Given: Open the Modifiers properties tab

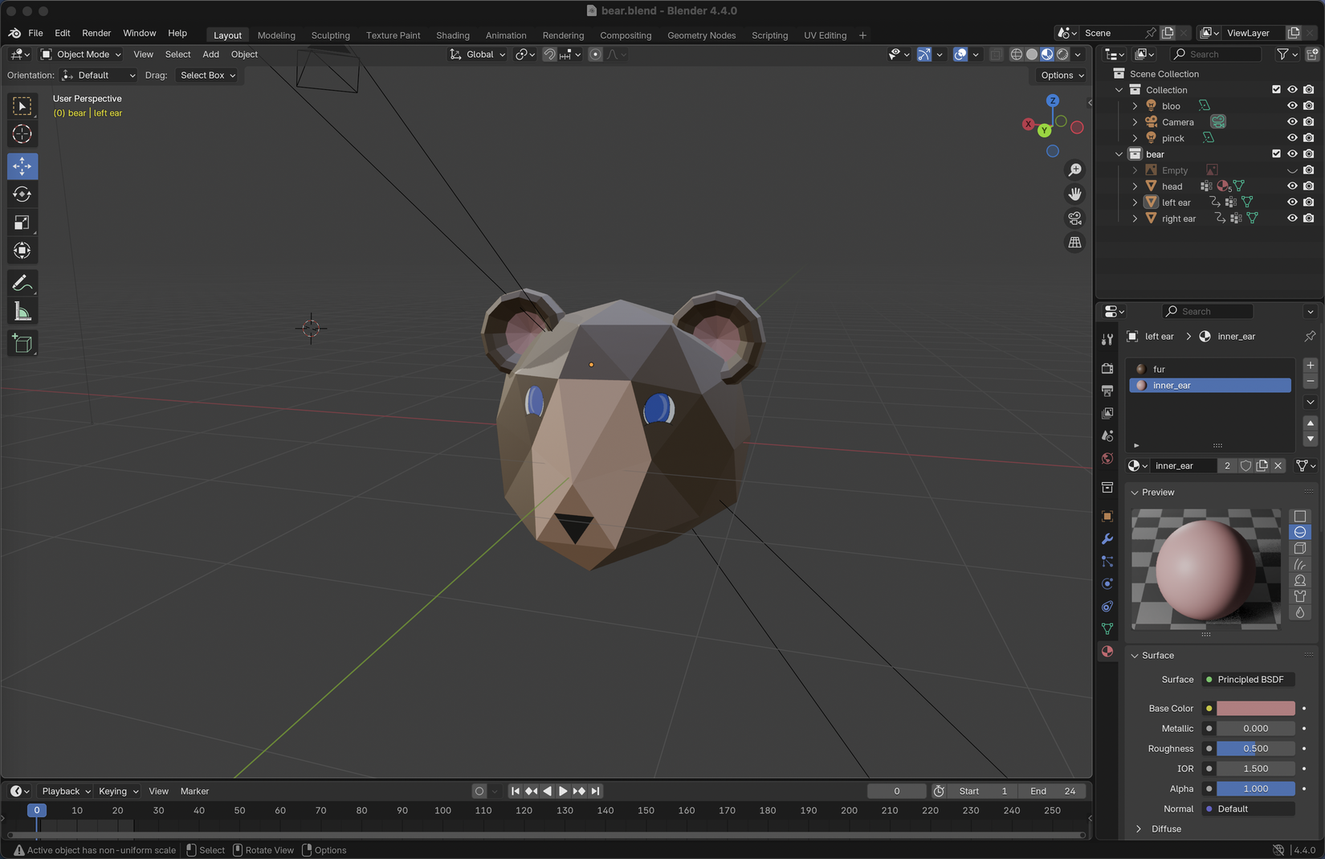Looking at the screenshot, I should (x=1107, y=538).
